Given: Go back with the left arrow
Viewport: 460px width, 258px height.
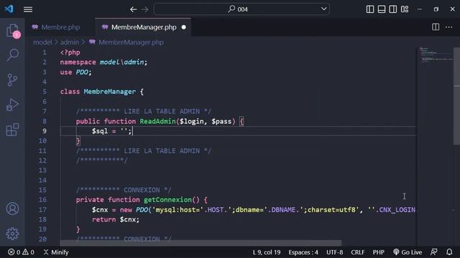Looking at the screenshot, I should click(x=133, y=9).
